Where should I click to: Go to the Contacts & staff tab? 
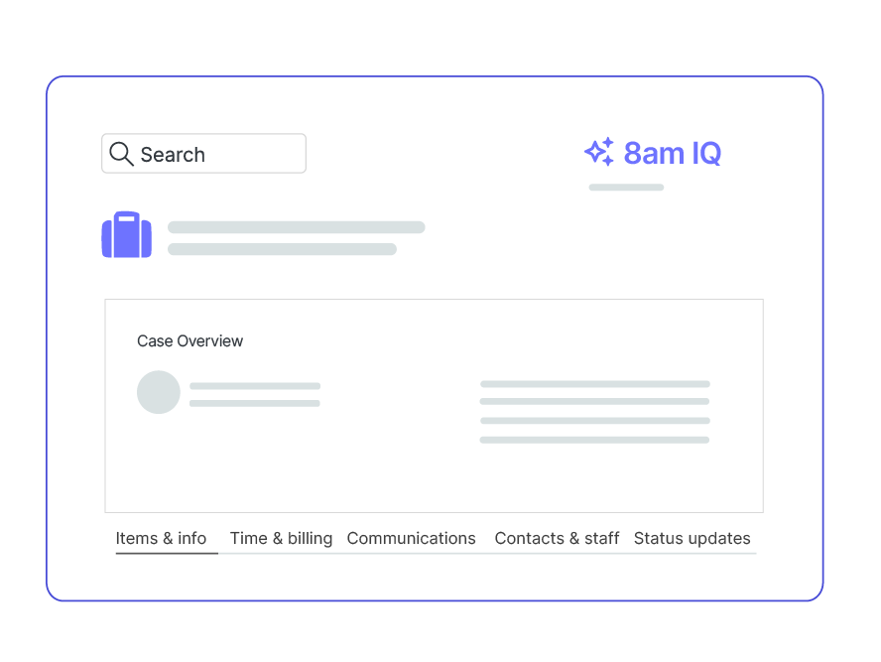coord(557,538)
